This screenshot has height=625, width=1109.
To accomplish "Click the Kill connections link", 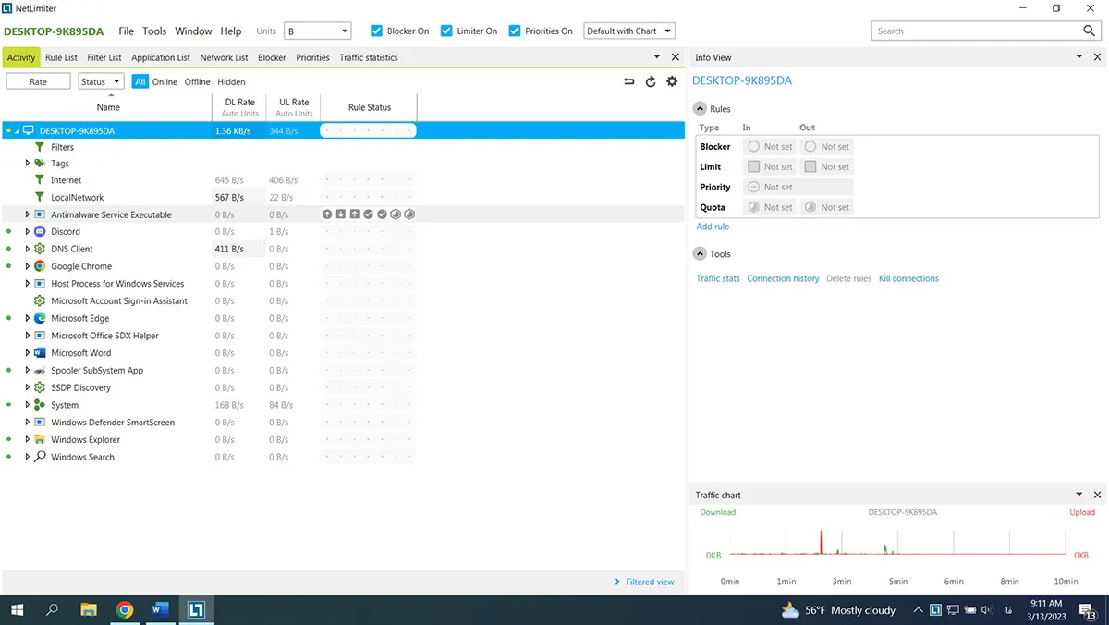I will click(x=908, y=278).
